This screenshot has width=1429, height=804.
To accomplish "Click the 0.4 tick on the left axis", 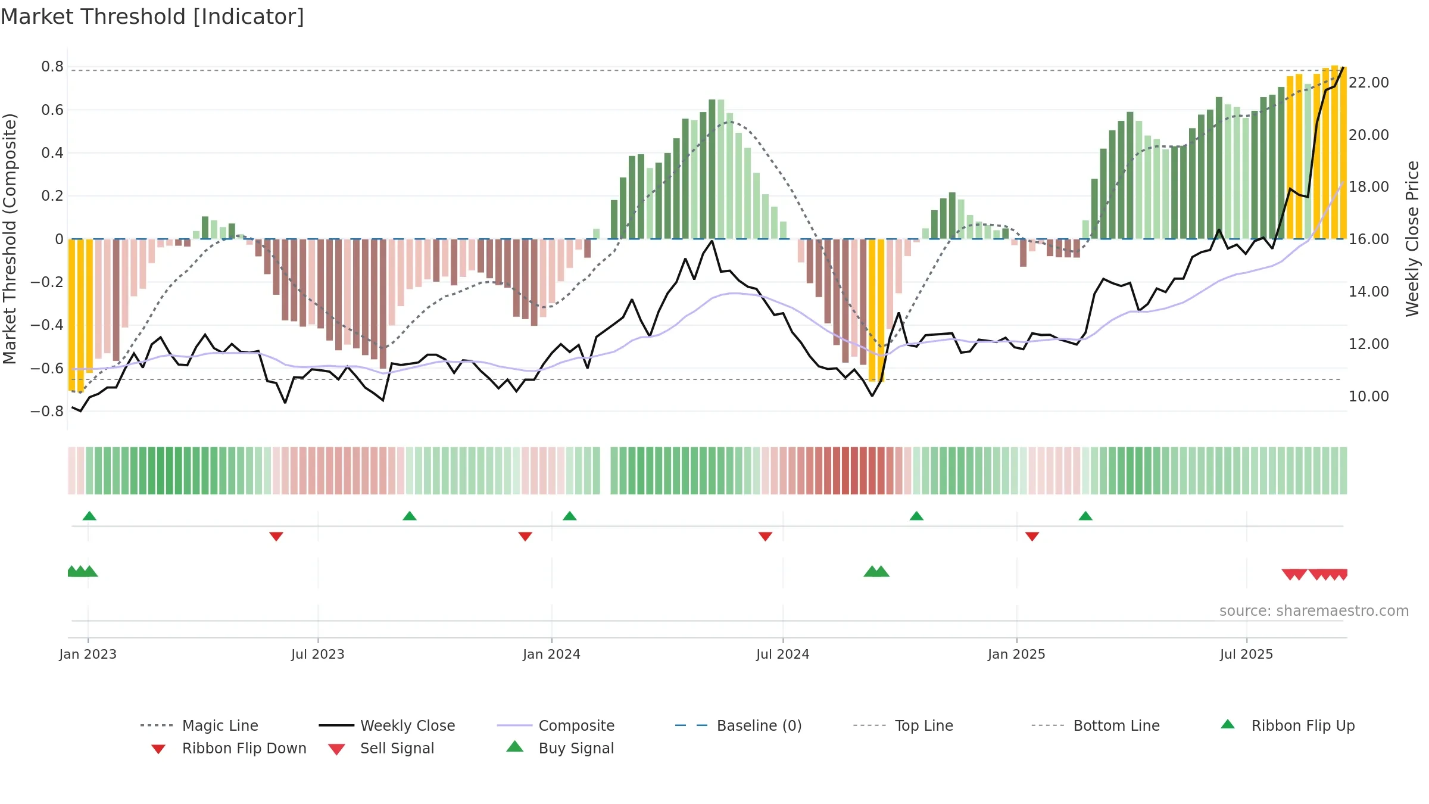I will (52, 153).
